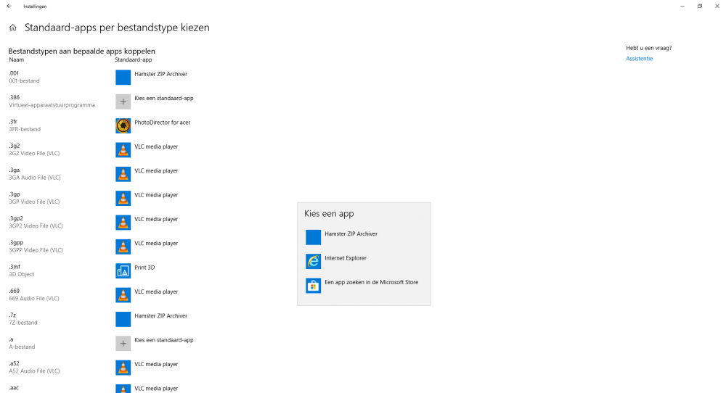Click the plus icon for .386

(x=123, y=102)
